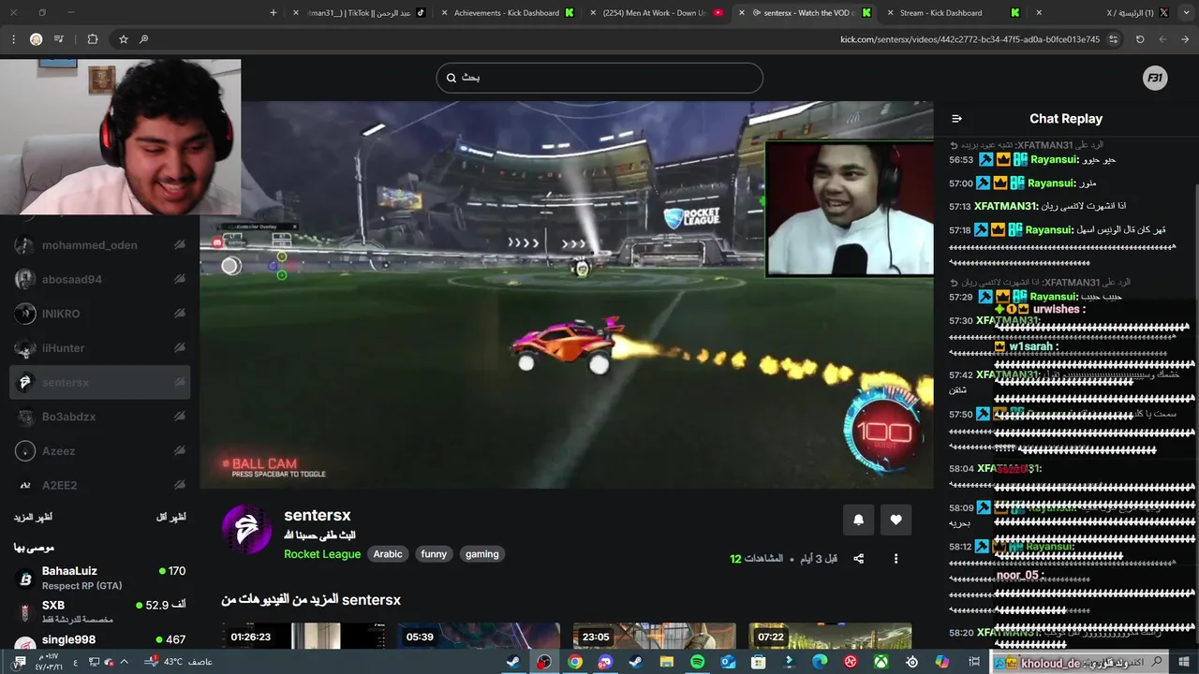Click in the Kick search field
The image size is (1199, 674).
(x=599, y=78)
